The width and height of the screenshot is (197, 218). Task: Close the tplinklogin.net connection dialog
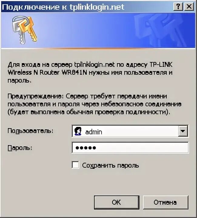pos(189,7)
